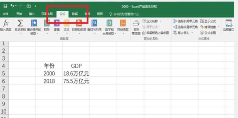The height and width of the screenshot is (118, 238).
Task: Click the Redo arrow icon
Action: (x=21, y=6)
